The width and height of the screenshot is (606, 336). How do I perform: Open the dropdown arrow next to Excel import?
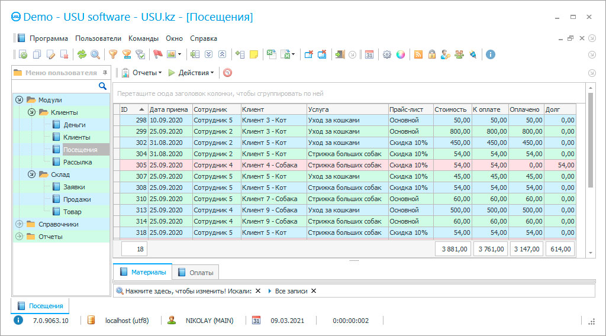point(294,54)
